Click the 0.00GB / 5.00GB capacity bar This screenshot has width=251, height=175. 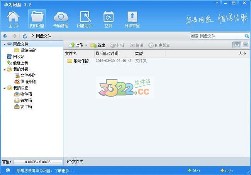(38, 162)
